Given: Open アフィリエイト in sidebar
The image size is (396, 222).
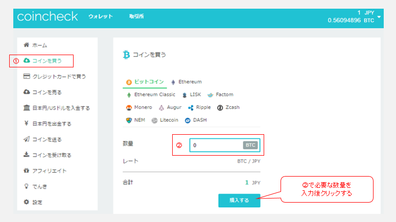Looking at the screenshot, I should [x=50, y=171].
